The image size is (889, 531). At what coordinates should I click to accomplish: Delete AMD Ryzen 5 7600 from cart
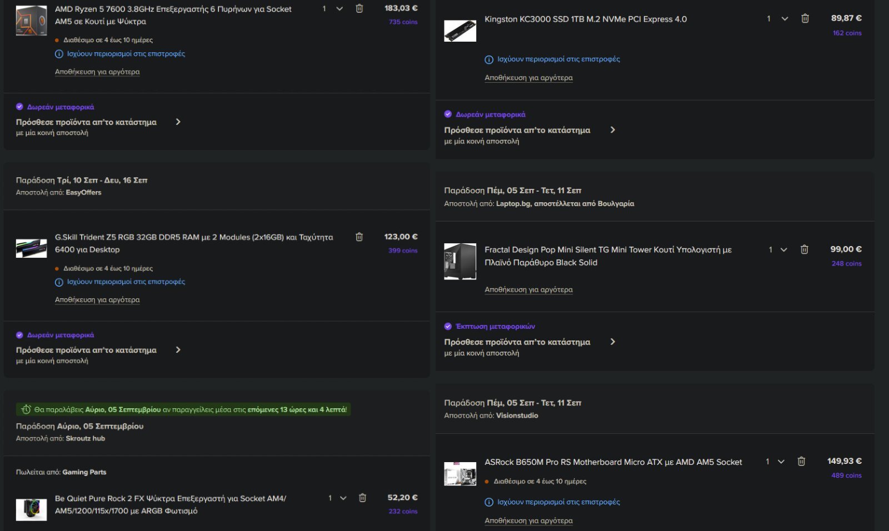(359, 8)
